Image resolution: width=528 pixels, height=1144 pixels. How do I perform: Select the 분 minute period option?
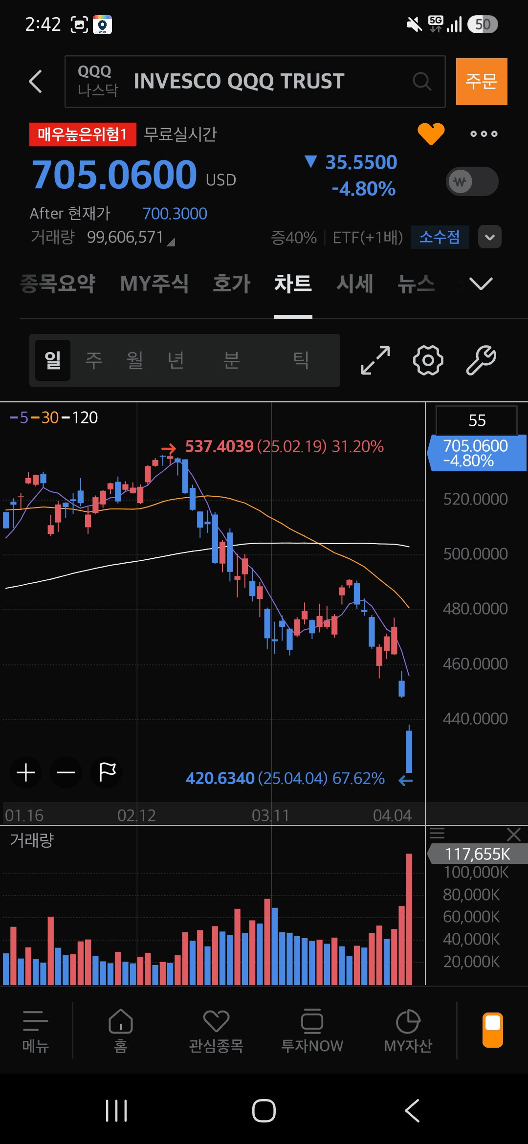pos(232,360)
